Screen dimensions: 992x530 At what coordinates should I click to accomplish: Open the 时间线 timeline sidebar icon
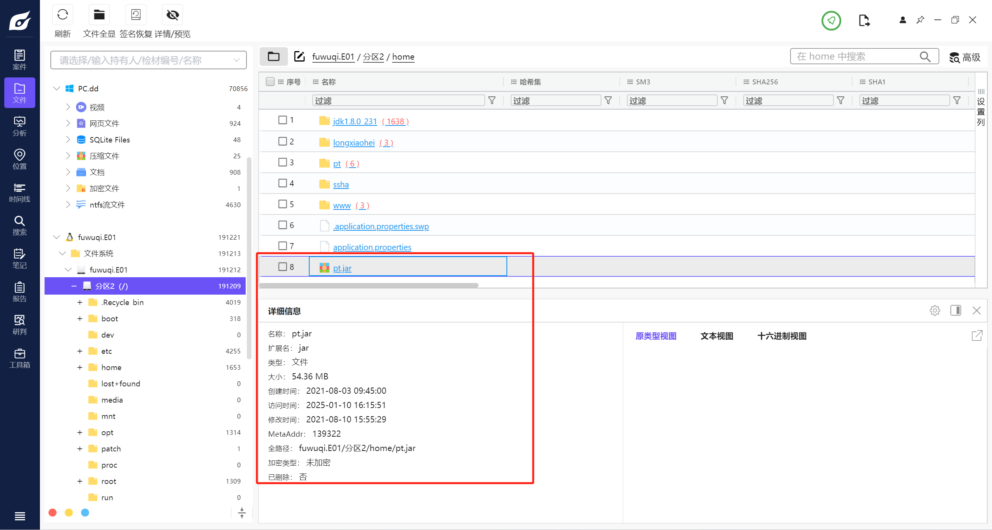19,192
